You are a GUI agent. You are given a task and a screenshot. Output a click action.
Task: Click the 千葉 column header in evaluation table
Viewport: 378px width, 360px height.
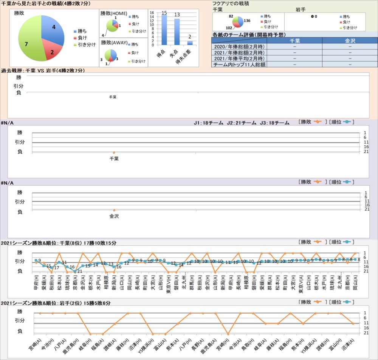pos(294,41)
